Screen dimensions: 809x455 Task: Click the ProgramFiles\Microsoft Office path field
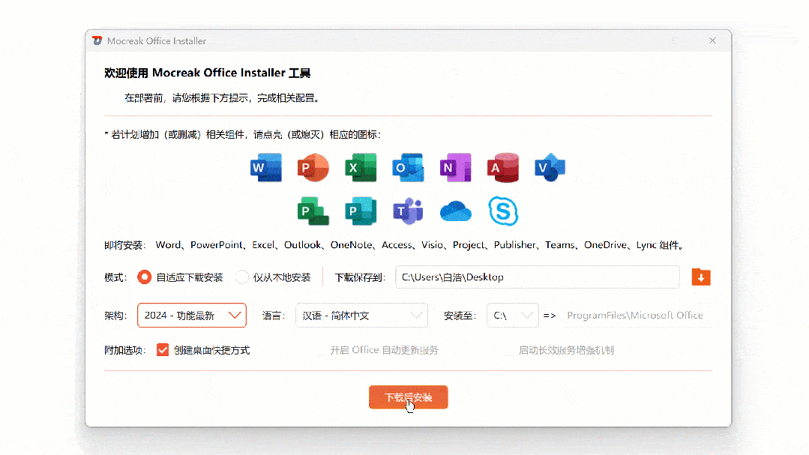tap(637, 315)
